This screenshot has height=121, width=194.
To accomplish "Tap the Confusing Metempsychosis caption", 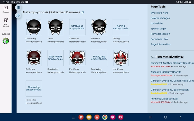I will [34, 40].
